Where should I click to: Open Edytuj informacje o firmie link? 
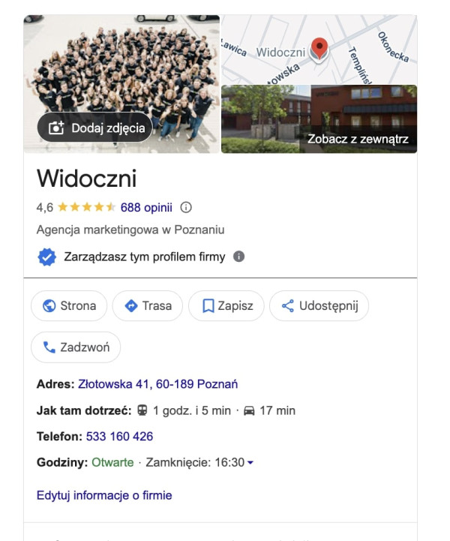click(104, 495)
